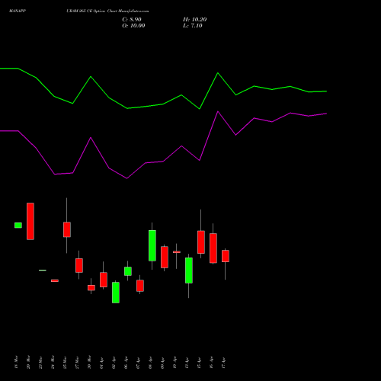Select the tall red candlestick for 20 Mar

click(x=30, y=221)
